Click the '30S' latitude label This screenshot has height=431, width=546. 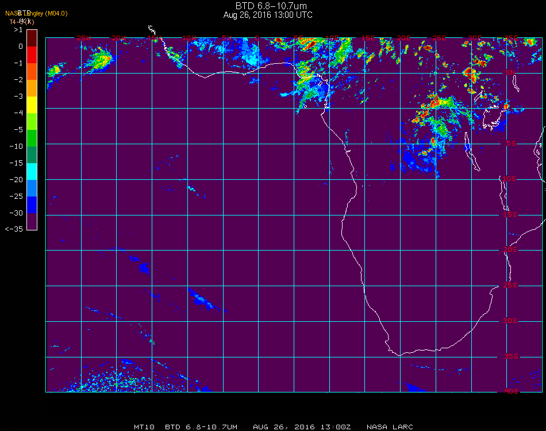click(x=510, y=321)
